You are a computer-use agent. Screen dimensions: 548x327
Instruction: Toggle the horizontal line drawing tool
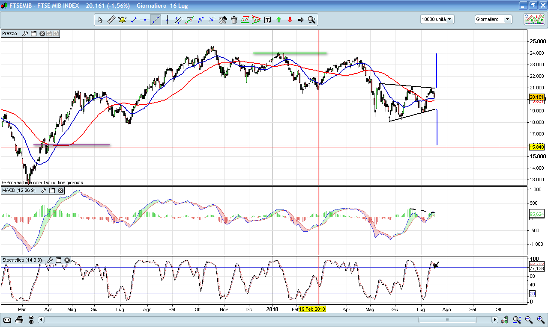pos(145,20)
